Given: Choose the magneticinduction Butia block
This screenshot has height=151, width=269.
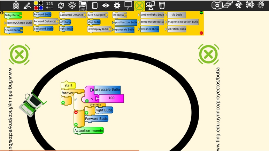Looking at the screenshot, I should (x=182, y=22).
